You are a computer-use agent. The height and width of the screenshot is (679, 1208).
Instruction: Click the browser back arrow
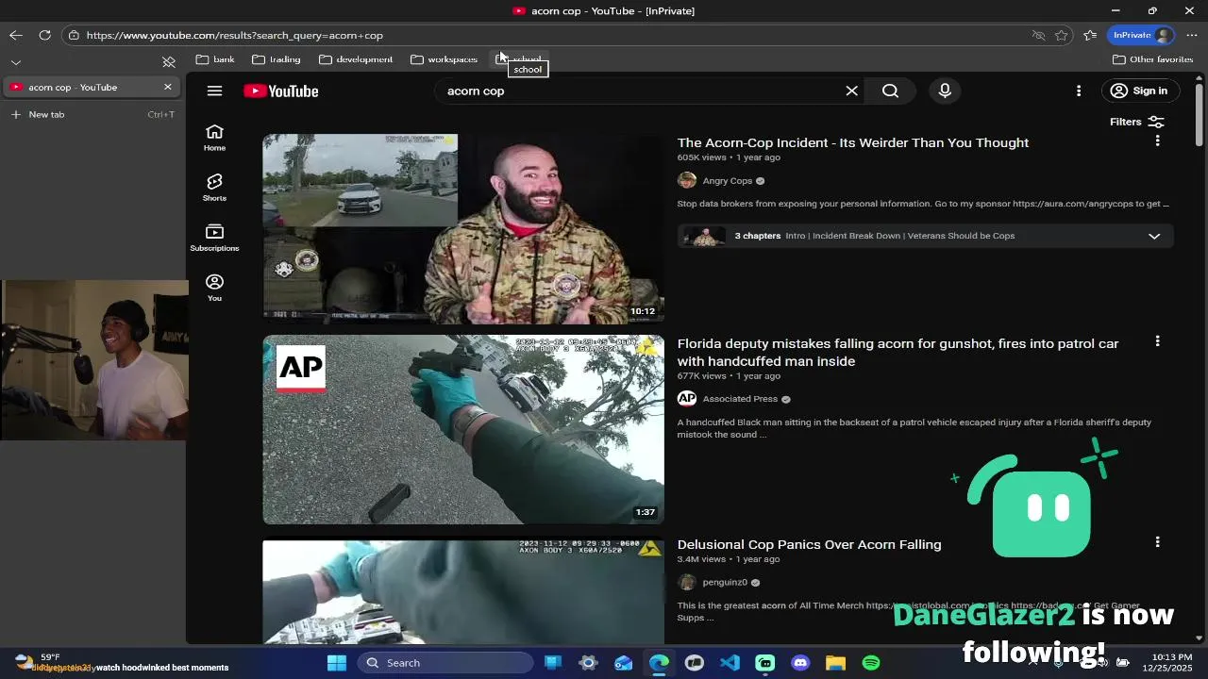pyautogui.click(x=16, y=35)
